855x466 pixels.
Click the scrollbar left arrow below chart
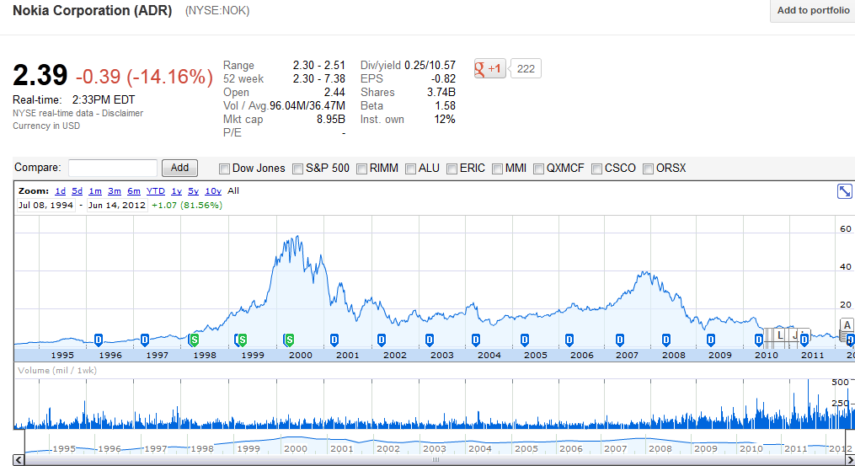(x=19, y=460)
